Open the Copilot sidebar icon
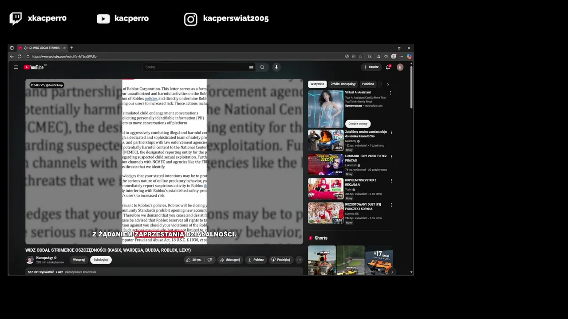This screenshot has width=568, height=319. (x=409, y=56)
